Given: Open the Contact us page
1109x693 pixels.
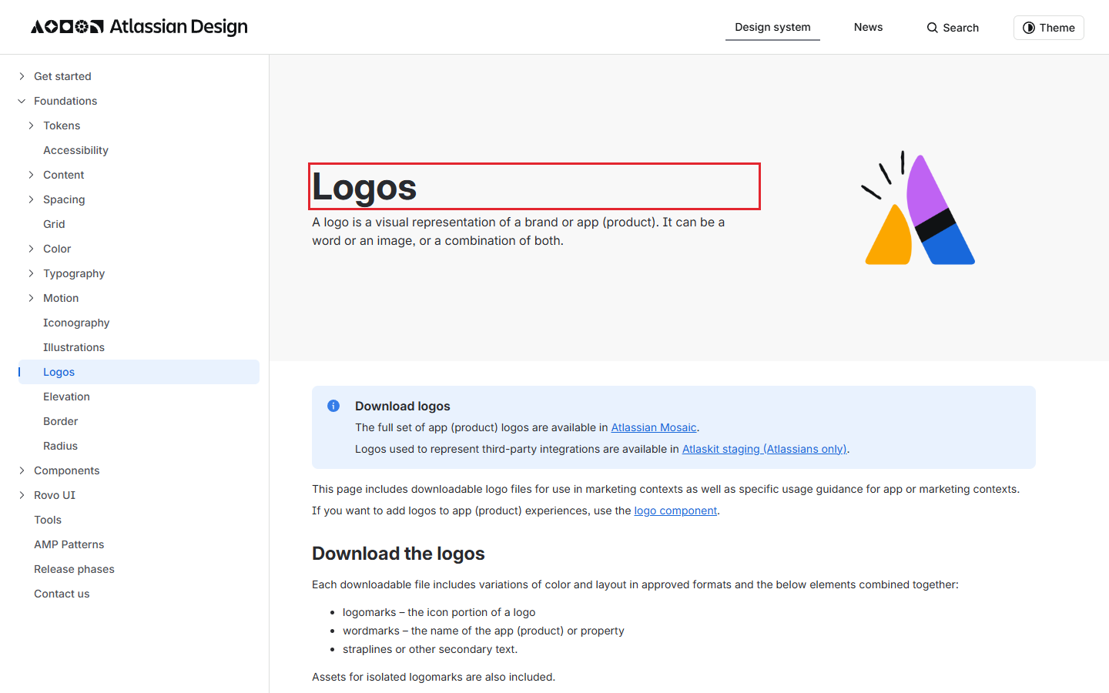Looking at the screenshot, I should (62, 594).
